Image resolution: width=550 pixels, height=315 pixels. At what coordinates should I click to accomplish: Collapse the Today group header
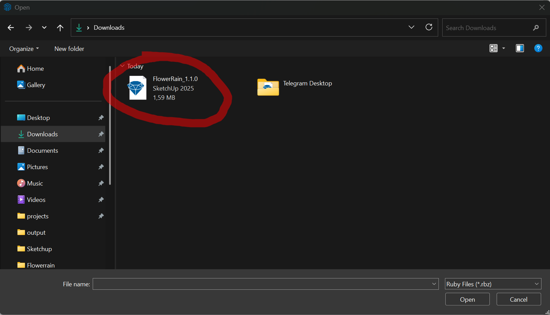122,66
